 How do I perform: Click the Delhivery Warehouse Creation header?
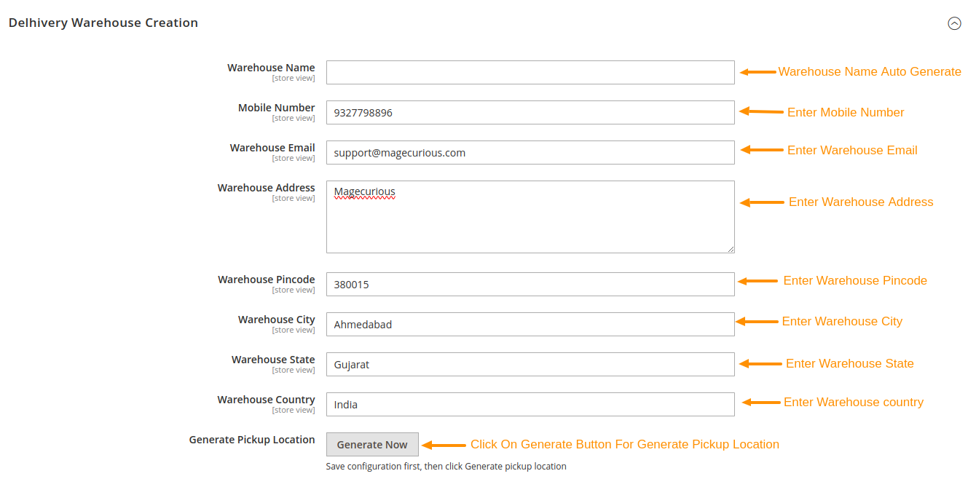click(103, 23)
